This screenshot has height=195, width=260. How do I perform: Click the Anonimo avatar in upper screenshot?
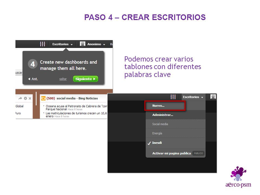coord(82,44)
